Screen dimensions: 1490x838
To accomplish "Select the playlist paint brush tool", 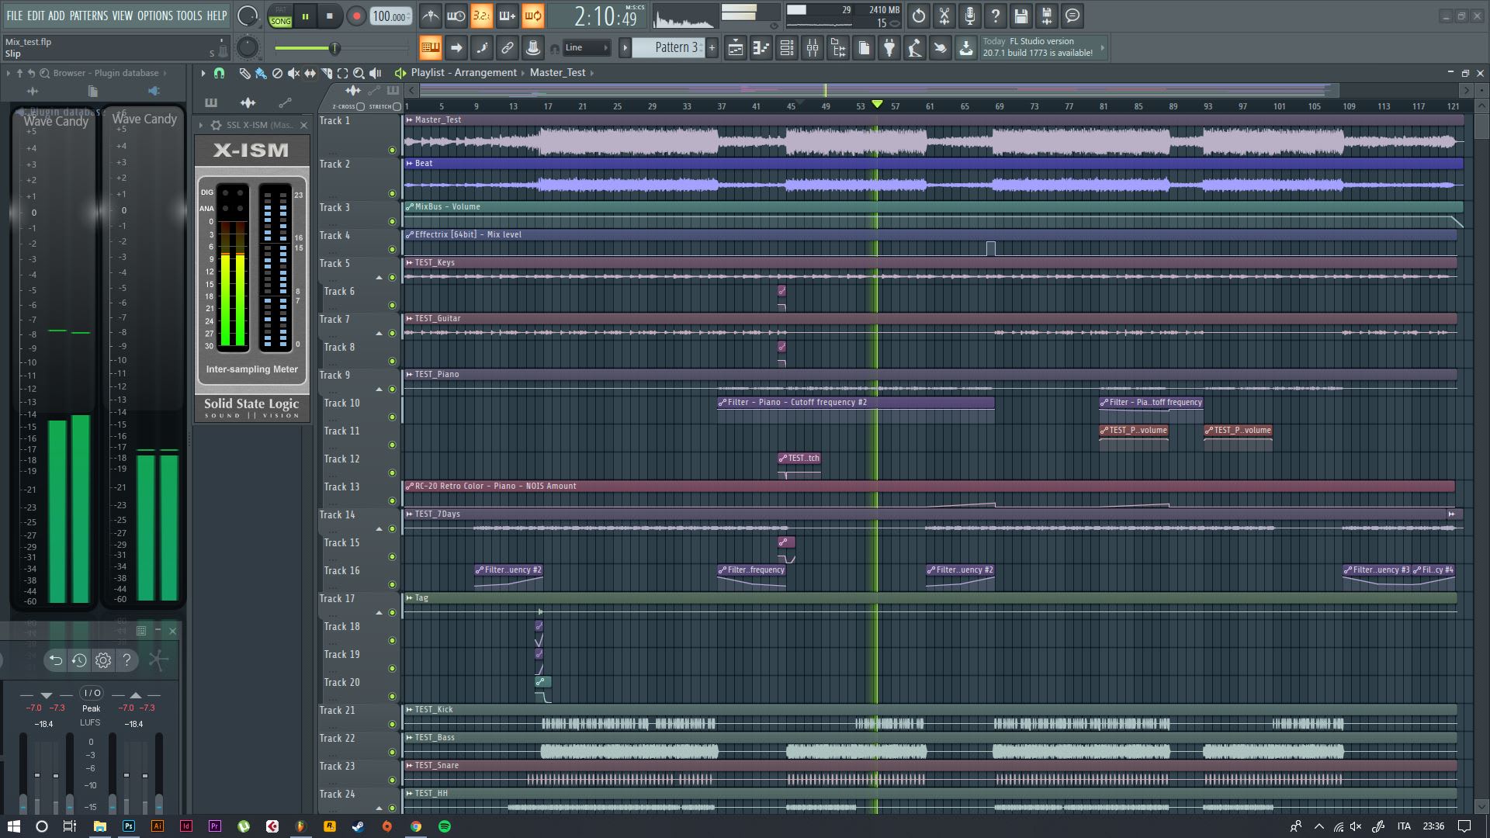I will coord(261,73).
